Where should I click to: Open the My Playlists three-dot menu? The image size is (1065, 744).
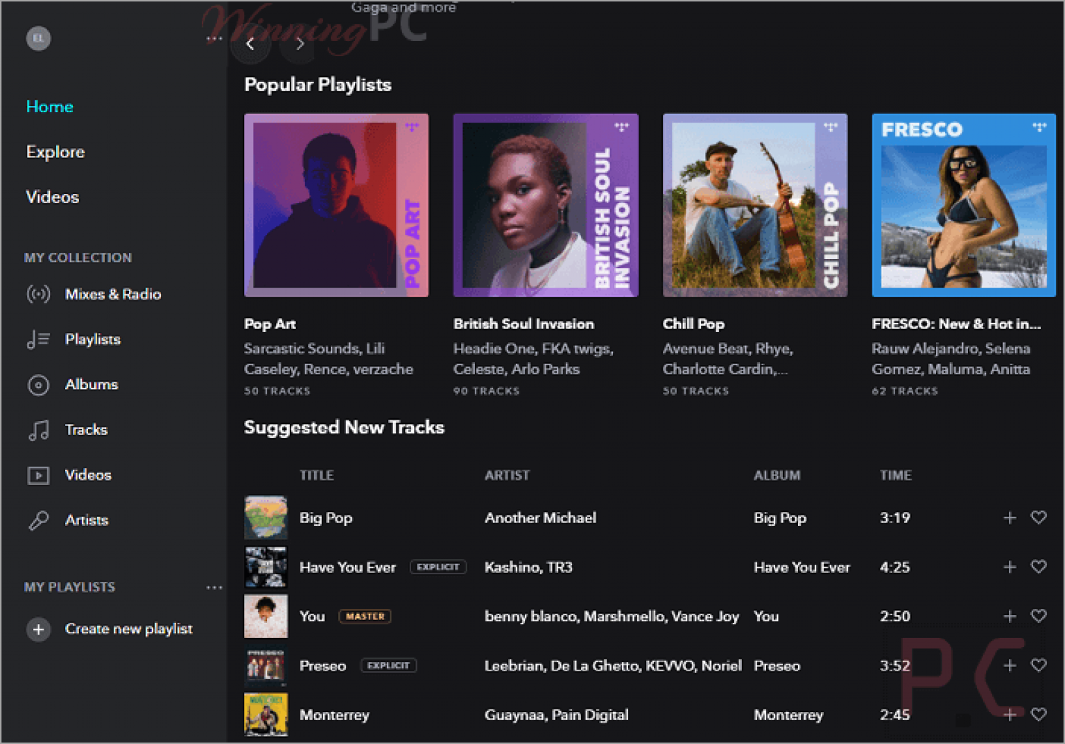(x=214, y=587)
